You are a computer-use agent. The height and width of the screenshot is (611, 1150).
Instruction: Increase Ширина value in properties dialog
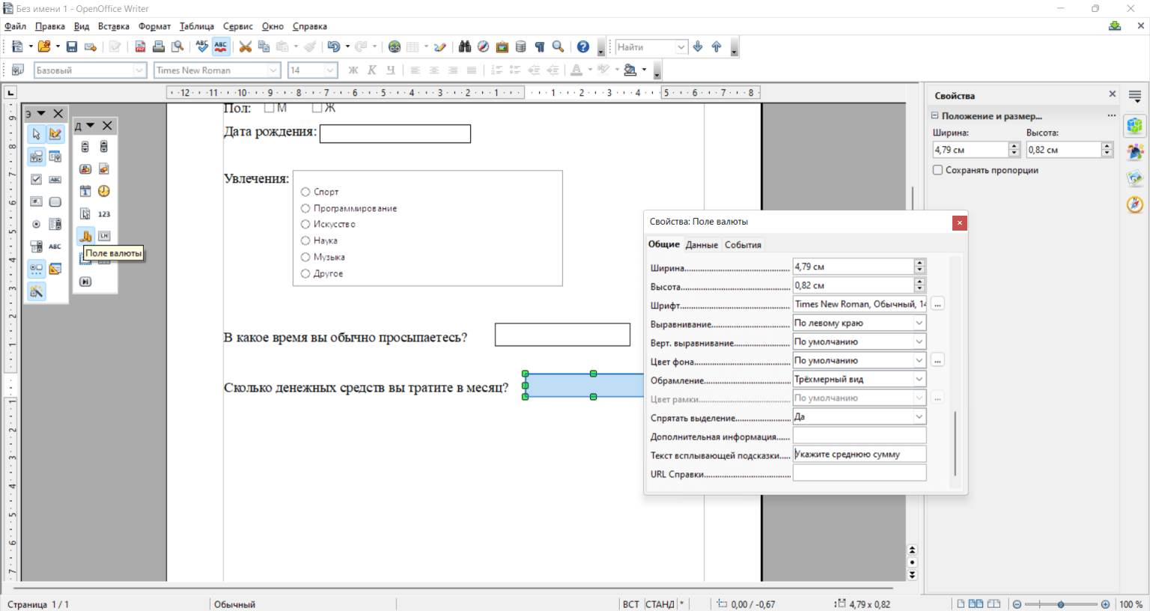point(920,263)
